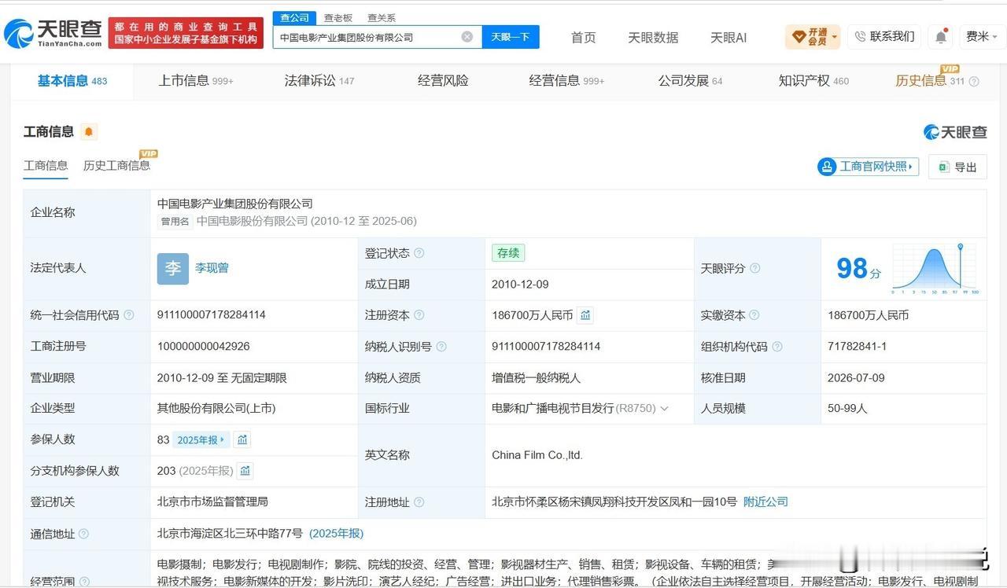Open the 基本信息 tab
Image resolution: width=1007 pixels, height=588 pixels.
tap(72, 81)
